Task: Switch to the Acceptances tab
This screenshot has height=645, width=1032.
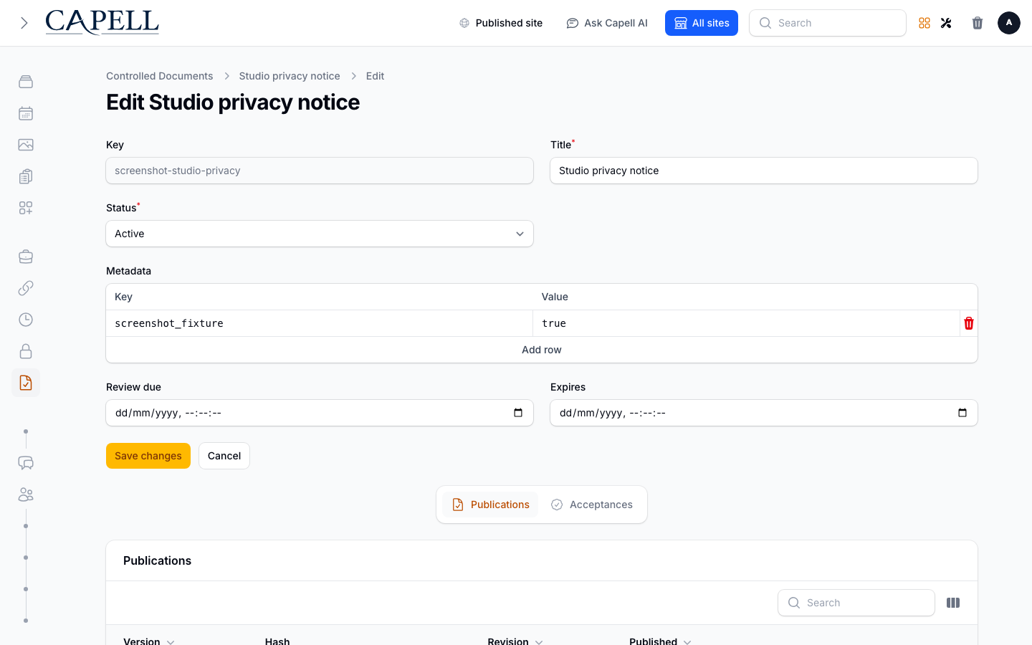Action: coord(591,505)
